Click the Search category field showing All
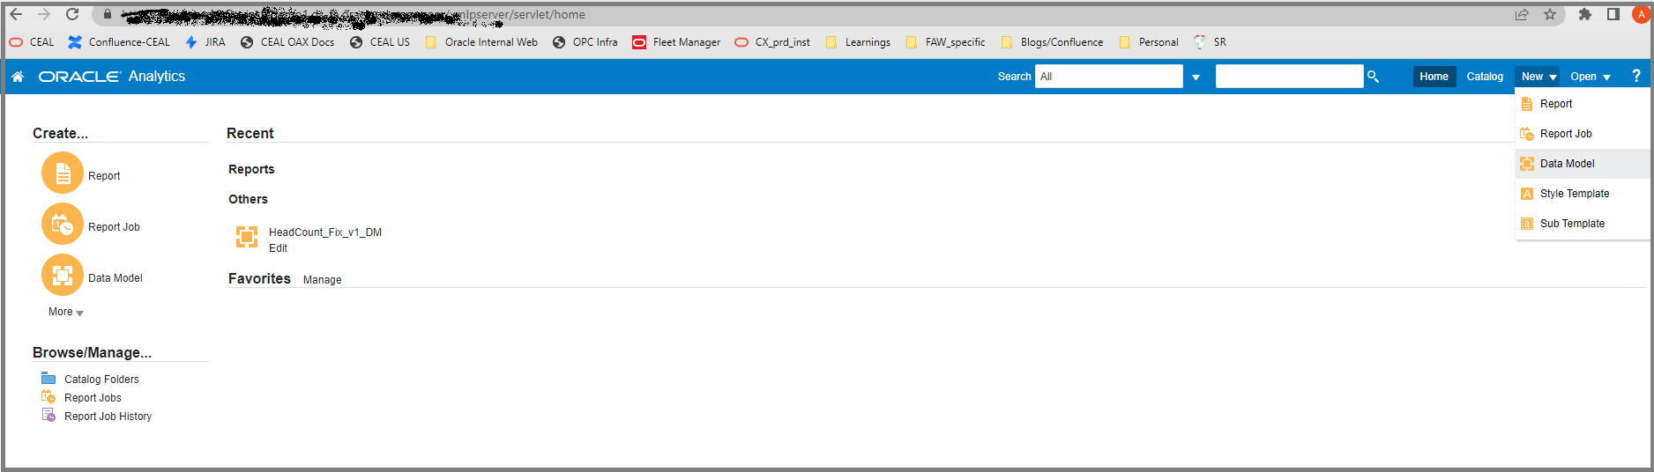1654x472 pixels. 1109,77
